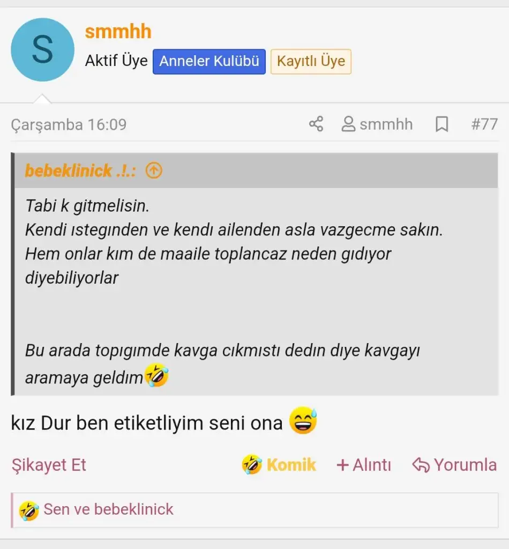Open the #77 post number permalink
This screenshot has width=509, height=549.
coord(484,124)
